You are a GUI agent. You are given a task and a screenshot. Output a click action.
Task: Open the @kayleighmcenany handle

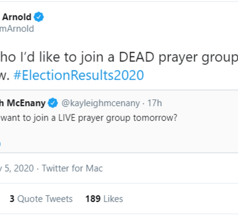click(101, 103)
